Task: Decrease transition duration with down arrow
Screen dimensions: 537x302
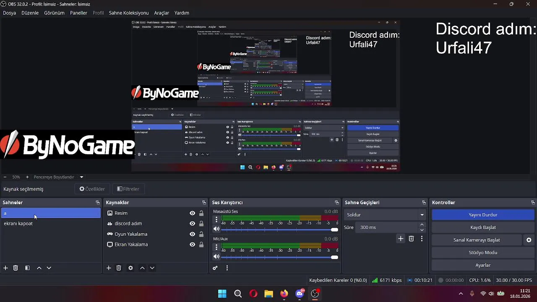Action: [422, 230]
